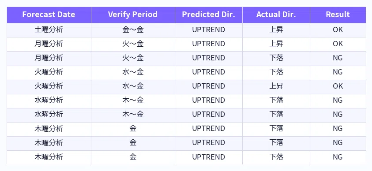Click the NG result in the 月曜分析 row
The height and width of the screenshot is (171, 372).
[338, 58]
